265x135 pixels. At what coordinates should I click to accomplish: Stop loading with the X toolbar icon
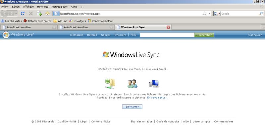pos(31,14)
